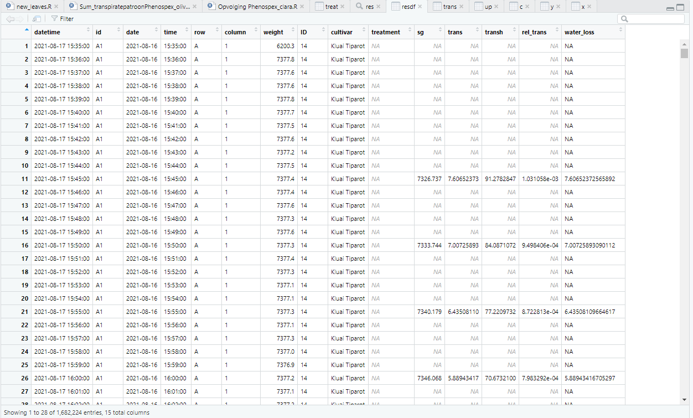The image size is (693, 418).
Task: Click the vertical scrollbar thumb
Action: tap(684, 53)
